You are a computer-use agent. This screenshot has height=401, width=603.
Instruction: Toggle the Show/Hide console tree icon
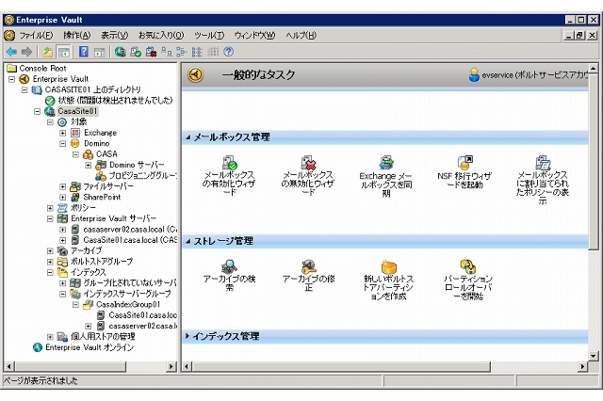[63, 52]
